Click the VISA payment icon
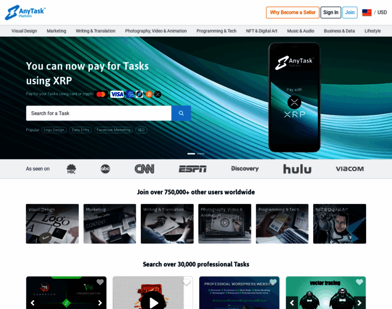This screenshot has height=309, width=392. (117, 94)
